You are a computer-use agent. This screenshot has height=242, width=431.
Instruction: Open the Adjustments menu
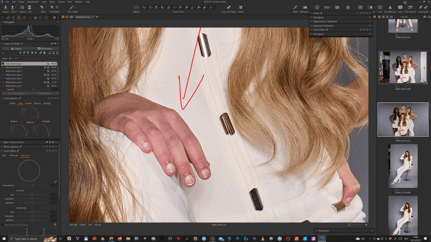(33, 2)
